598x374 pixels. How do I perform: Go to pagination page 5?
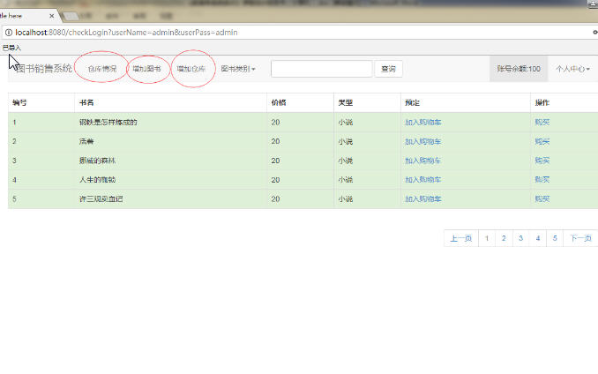(555, 238)
